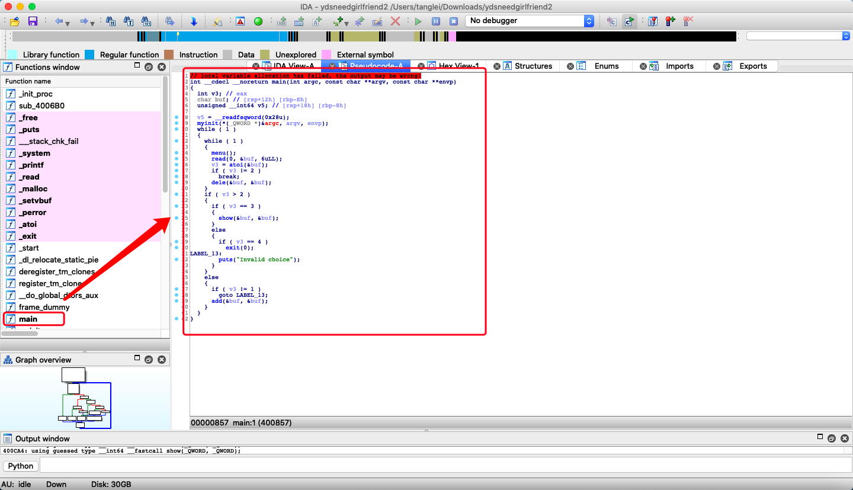Click the graph overview thumbnail
The height and width of the screenshot is (490, 853).
tap(85, 398)
